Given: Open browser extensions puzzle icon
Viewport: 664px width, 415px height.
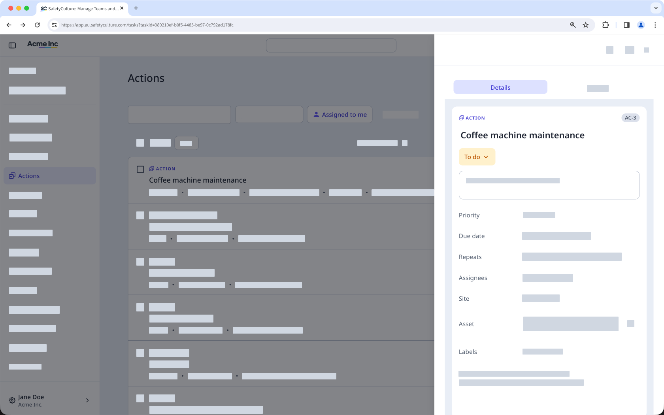Looking at the screenshot, I should point(606,25).
